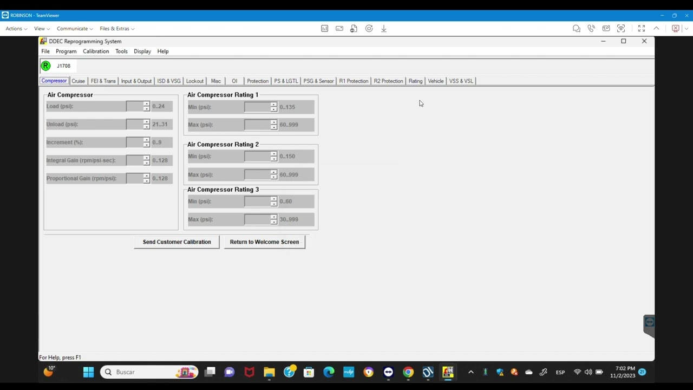Viewport: 693px width, 390px height.
Task: Switch to the Protection tab
Action: tap(258, 81)
